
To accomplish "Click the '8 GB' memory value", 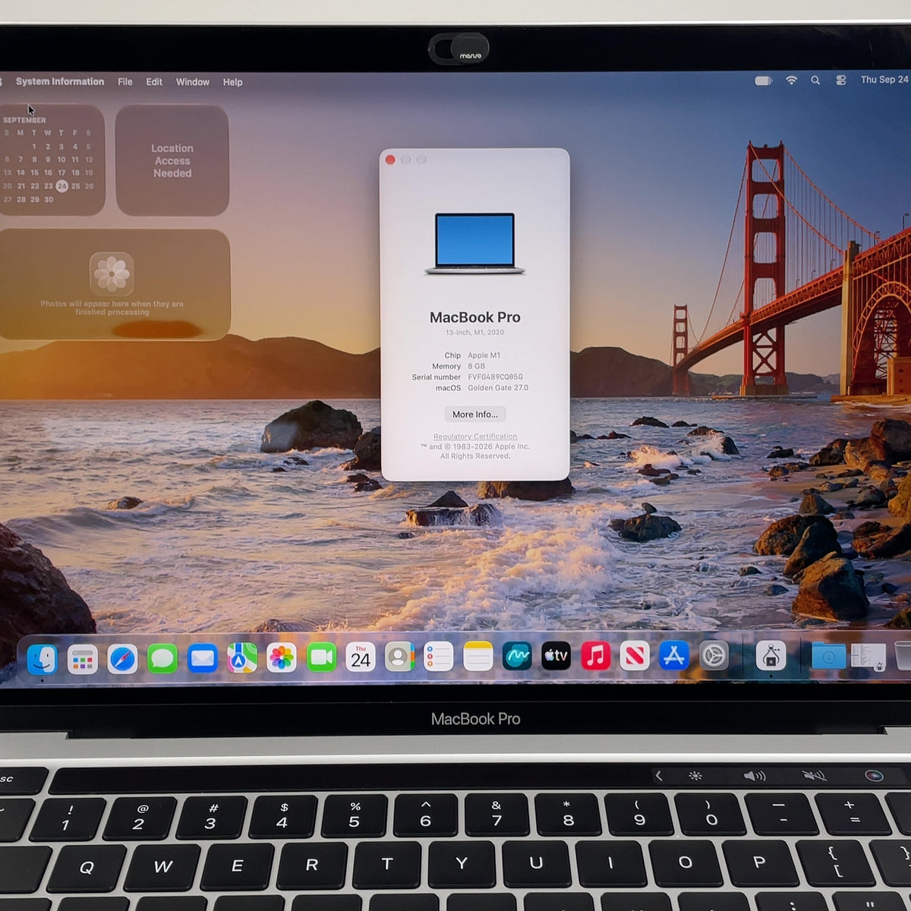I will pyautogui.click(x=476, y=366).
